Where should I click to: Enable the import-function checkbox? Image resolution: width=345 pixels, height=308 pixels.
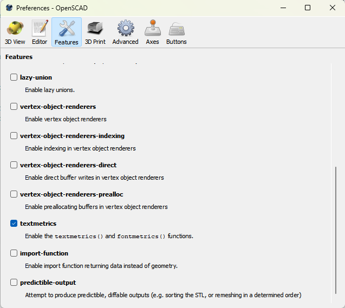pyautogui.click(x=14, y=253)
